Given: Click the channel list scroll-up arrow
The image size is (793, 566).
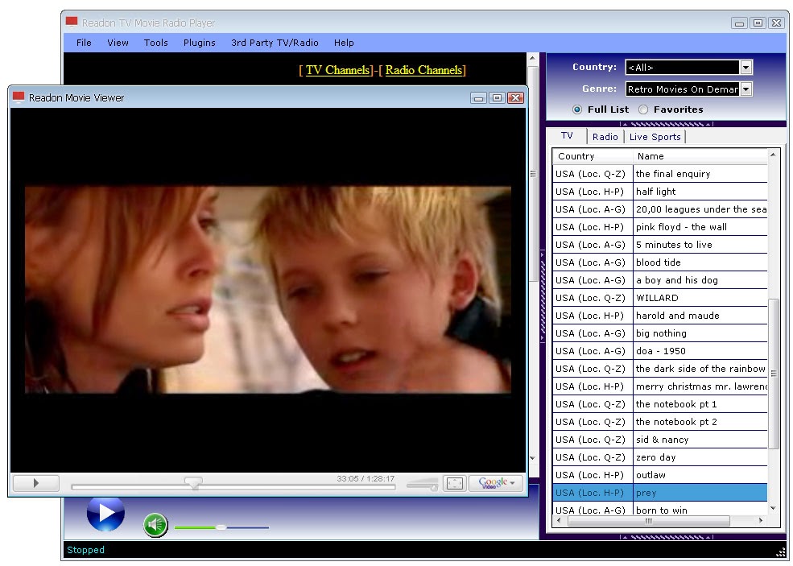Looking at the screenshot, I should pyautogui.click(x=773, y=155).
